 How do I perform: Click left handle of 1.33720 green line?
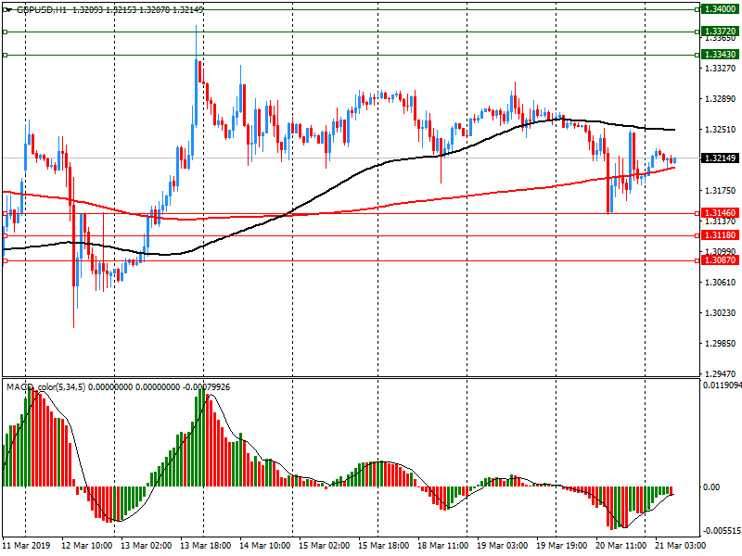tap(5, 32)
